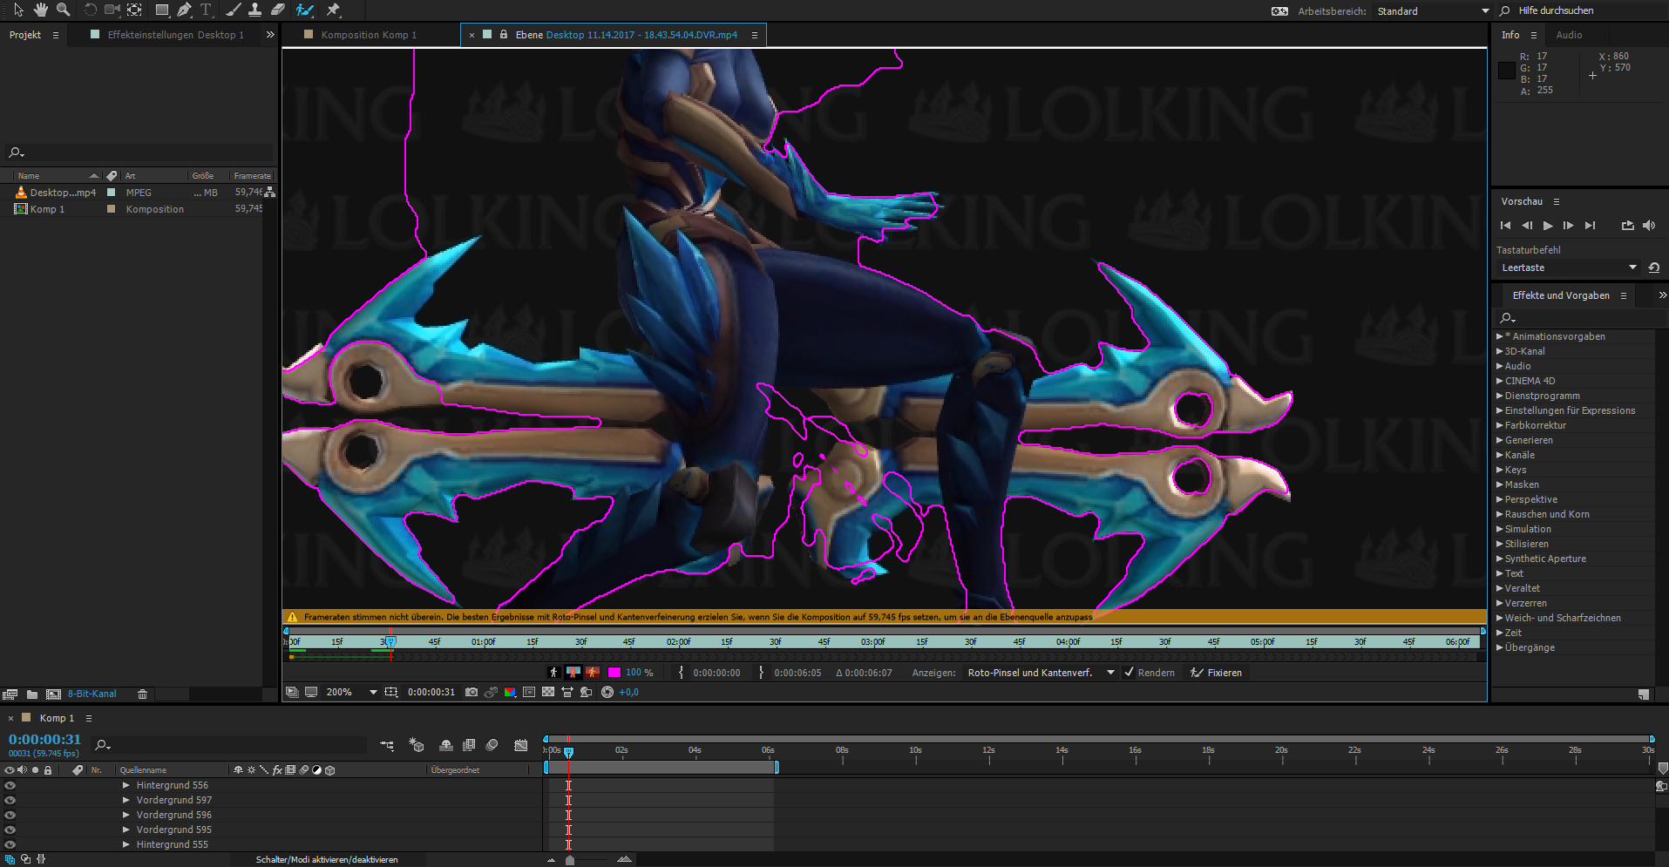Select the Roto Brush tool
The height and width of the screenshot is (867, 1669).
pyautogui.click(x=304, y=10)
